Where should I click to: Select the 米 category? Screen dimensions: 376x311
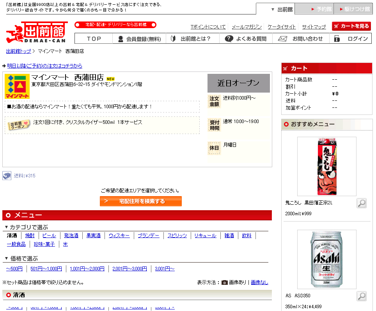(x=66, y=244)
